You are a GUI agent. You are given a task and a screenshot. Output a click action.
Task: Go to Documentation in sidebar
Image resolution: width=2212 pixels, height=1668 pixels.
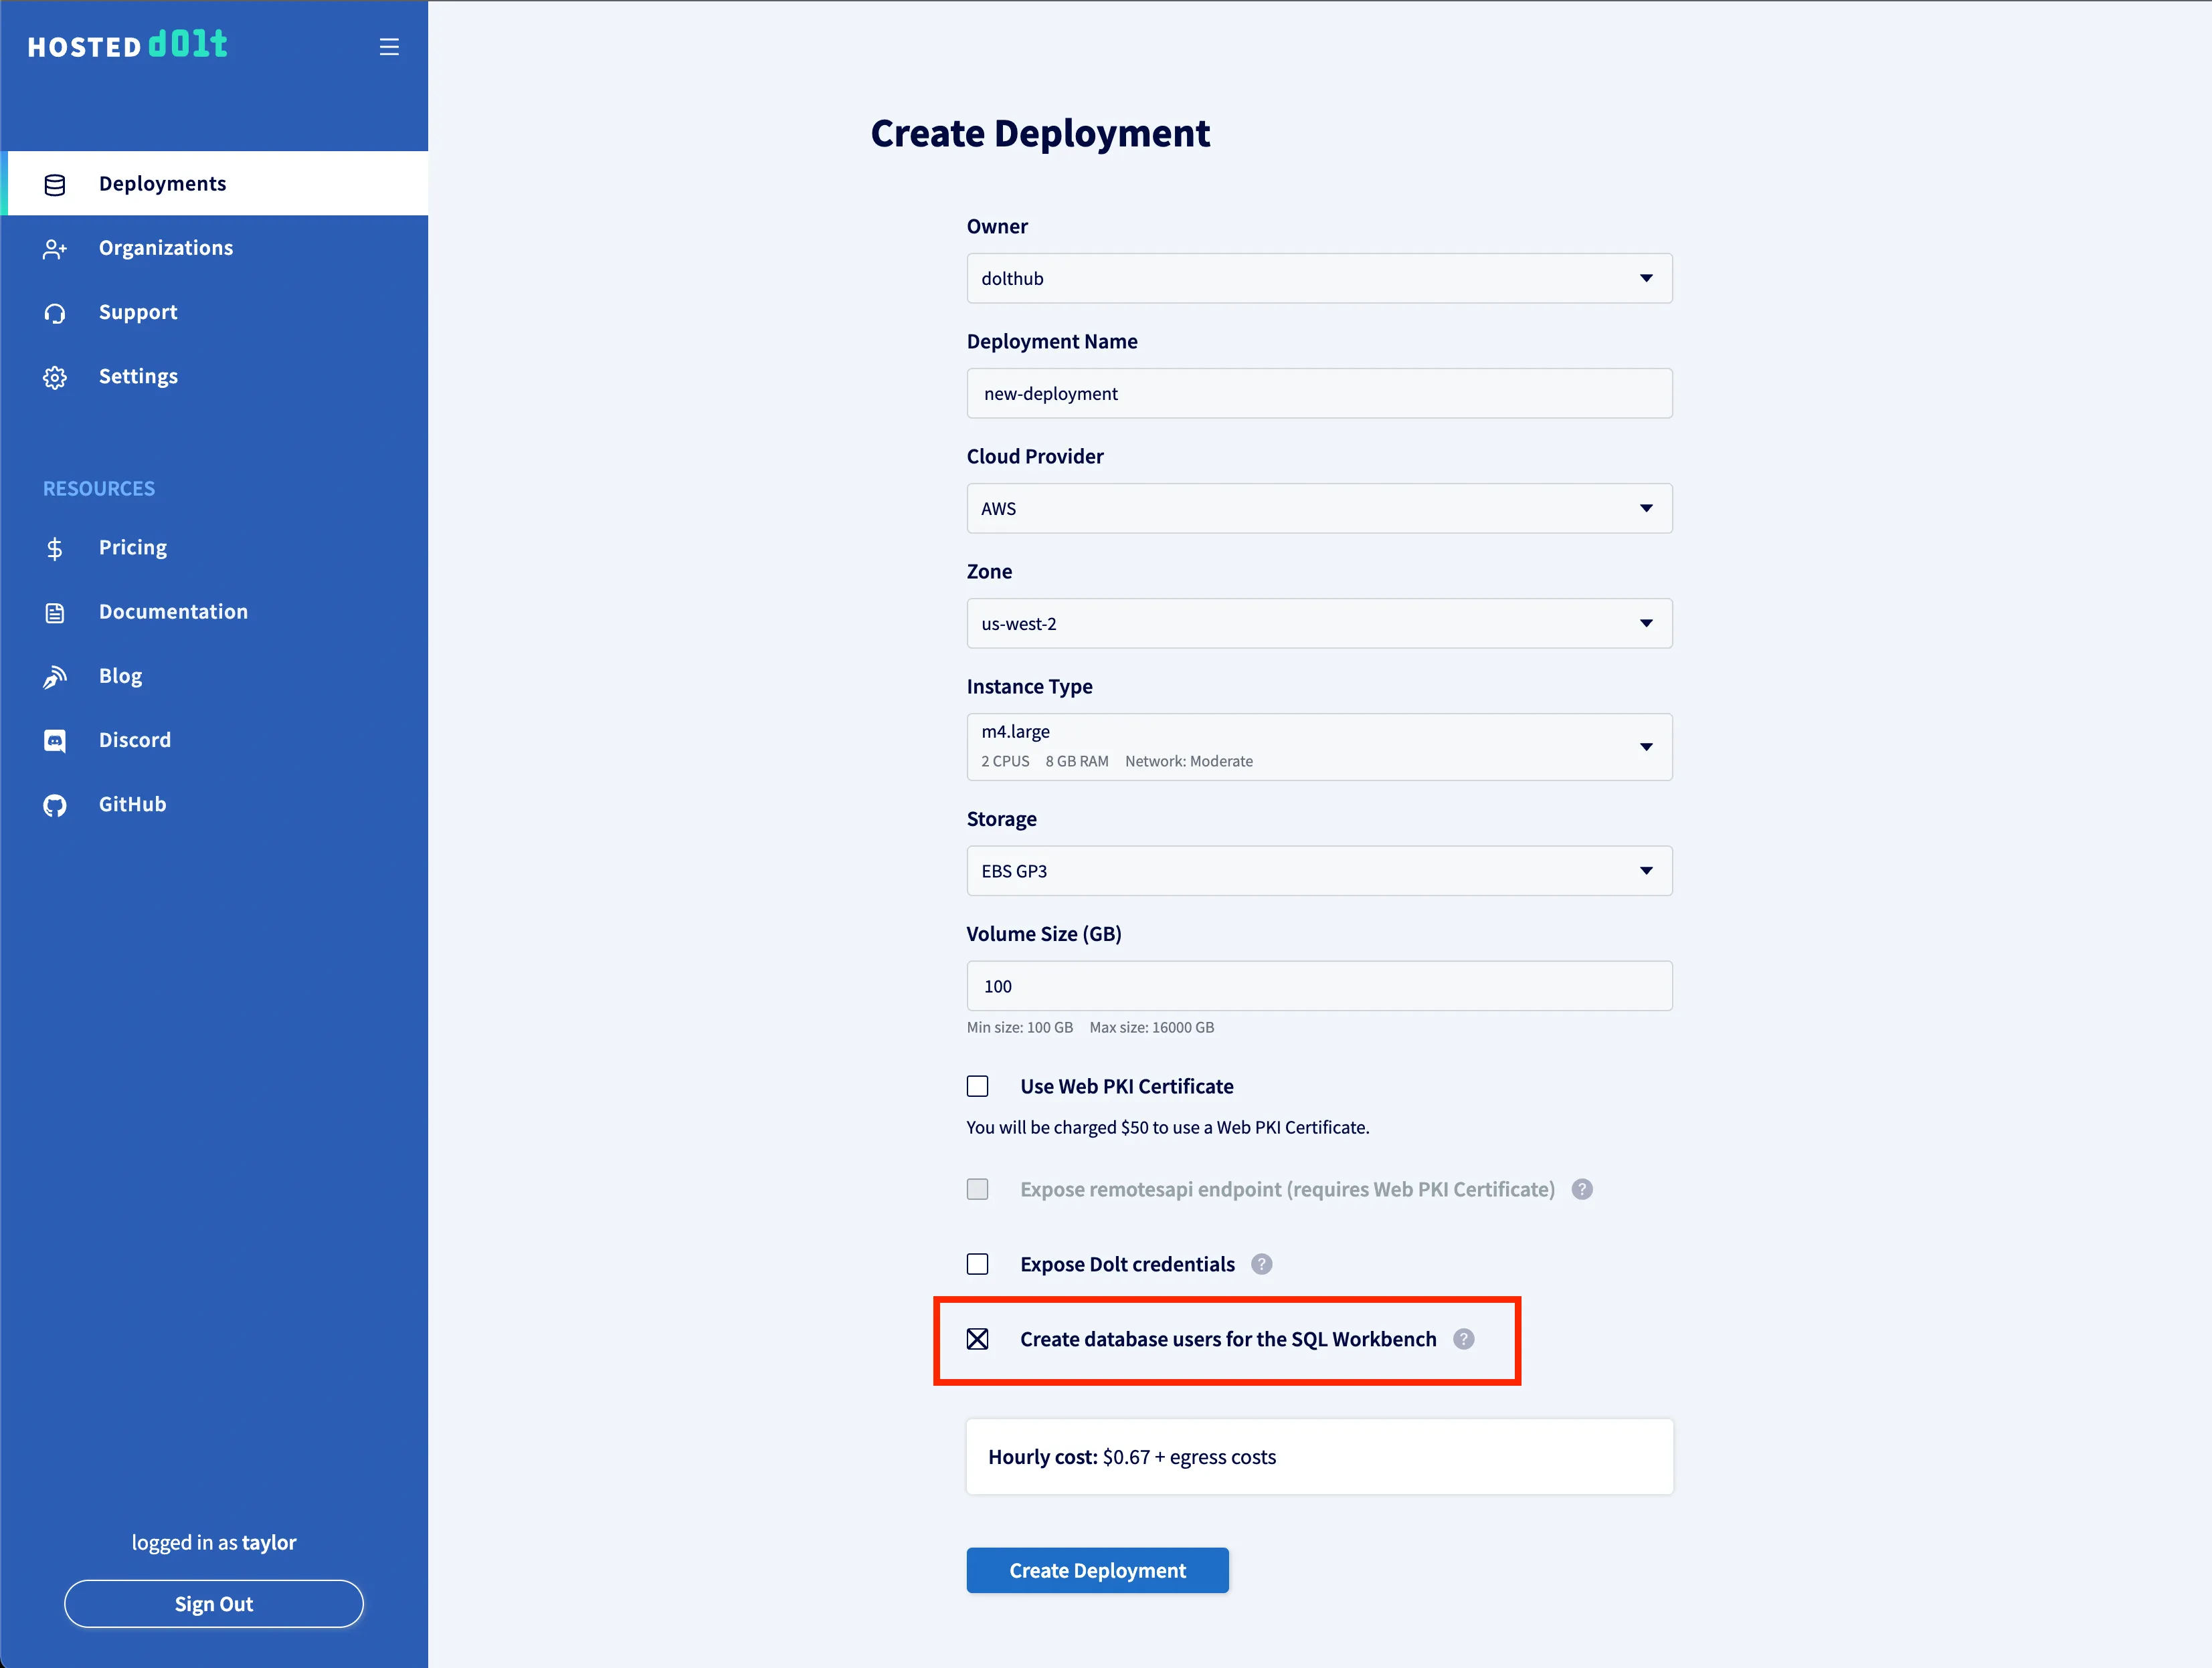[173, 612]
